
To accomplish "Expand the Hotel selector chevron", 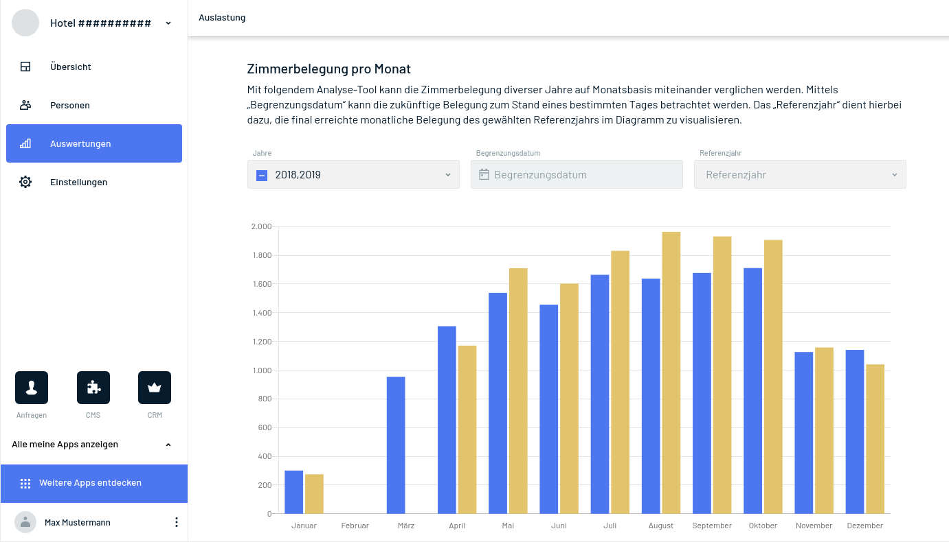I will pyautogui.click(x=168, y=23).
